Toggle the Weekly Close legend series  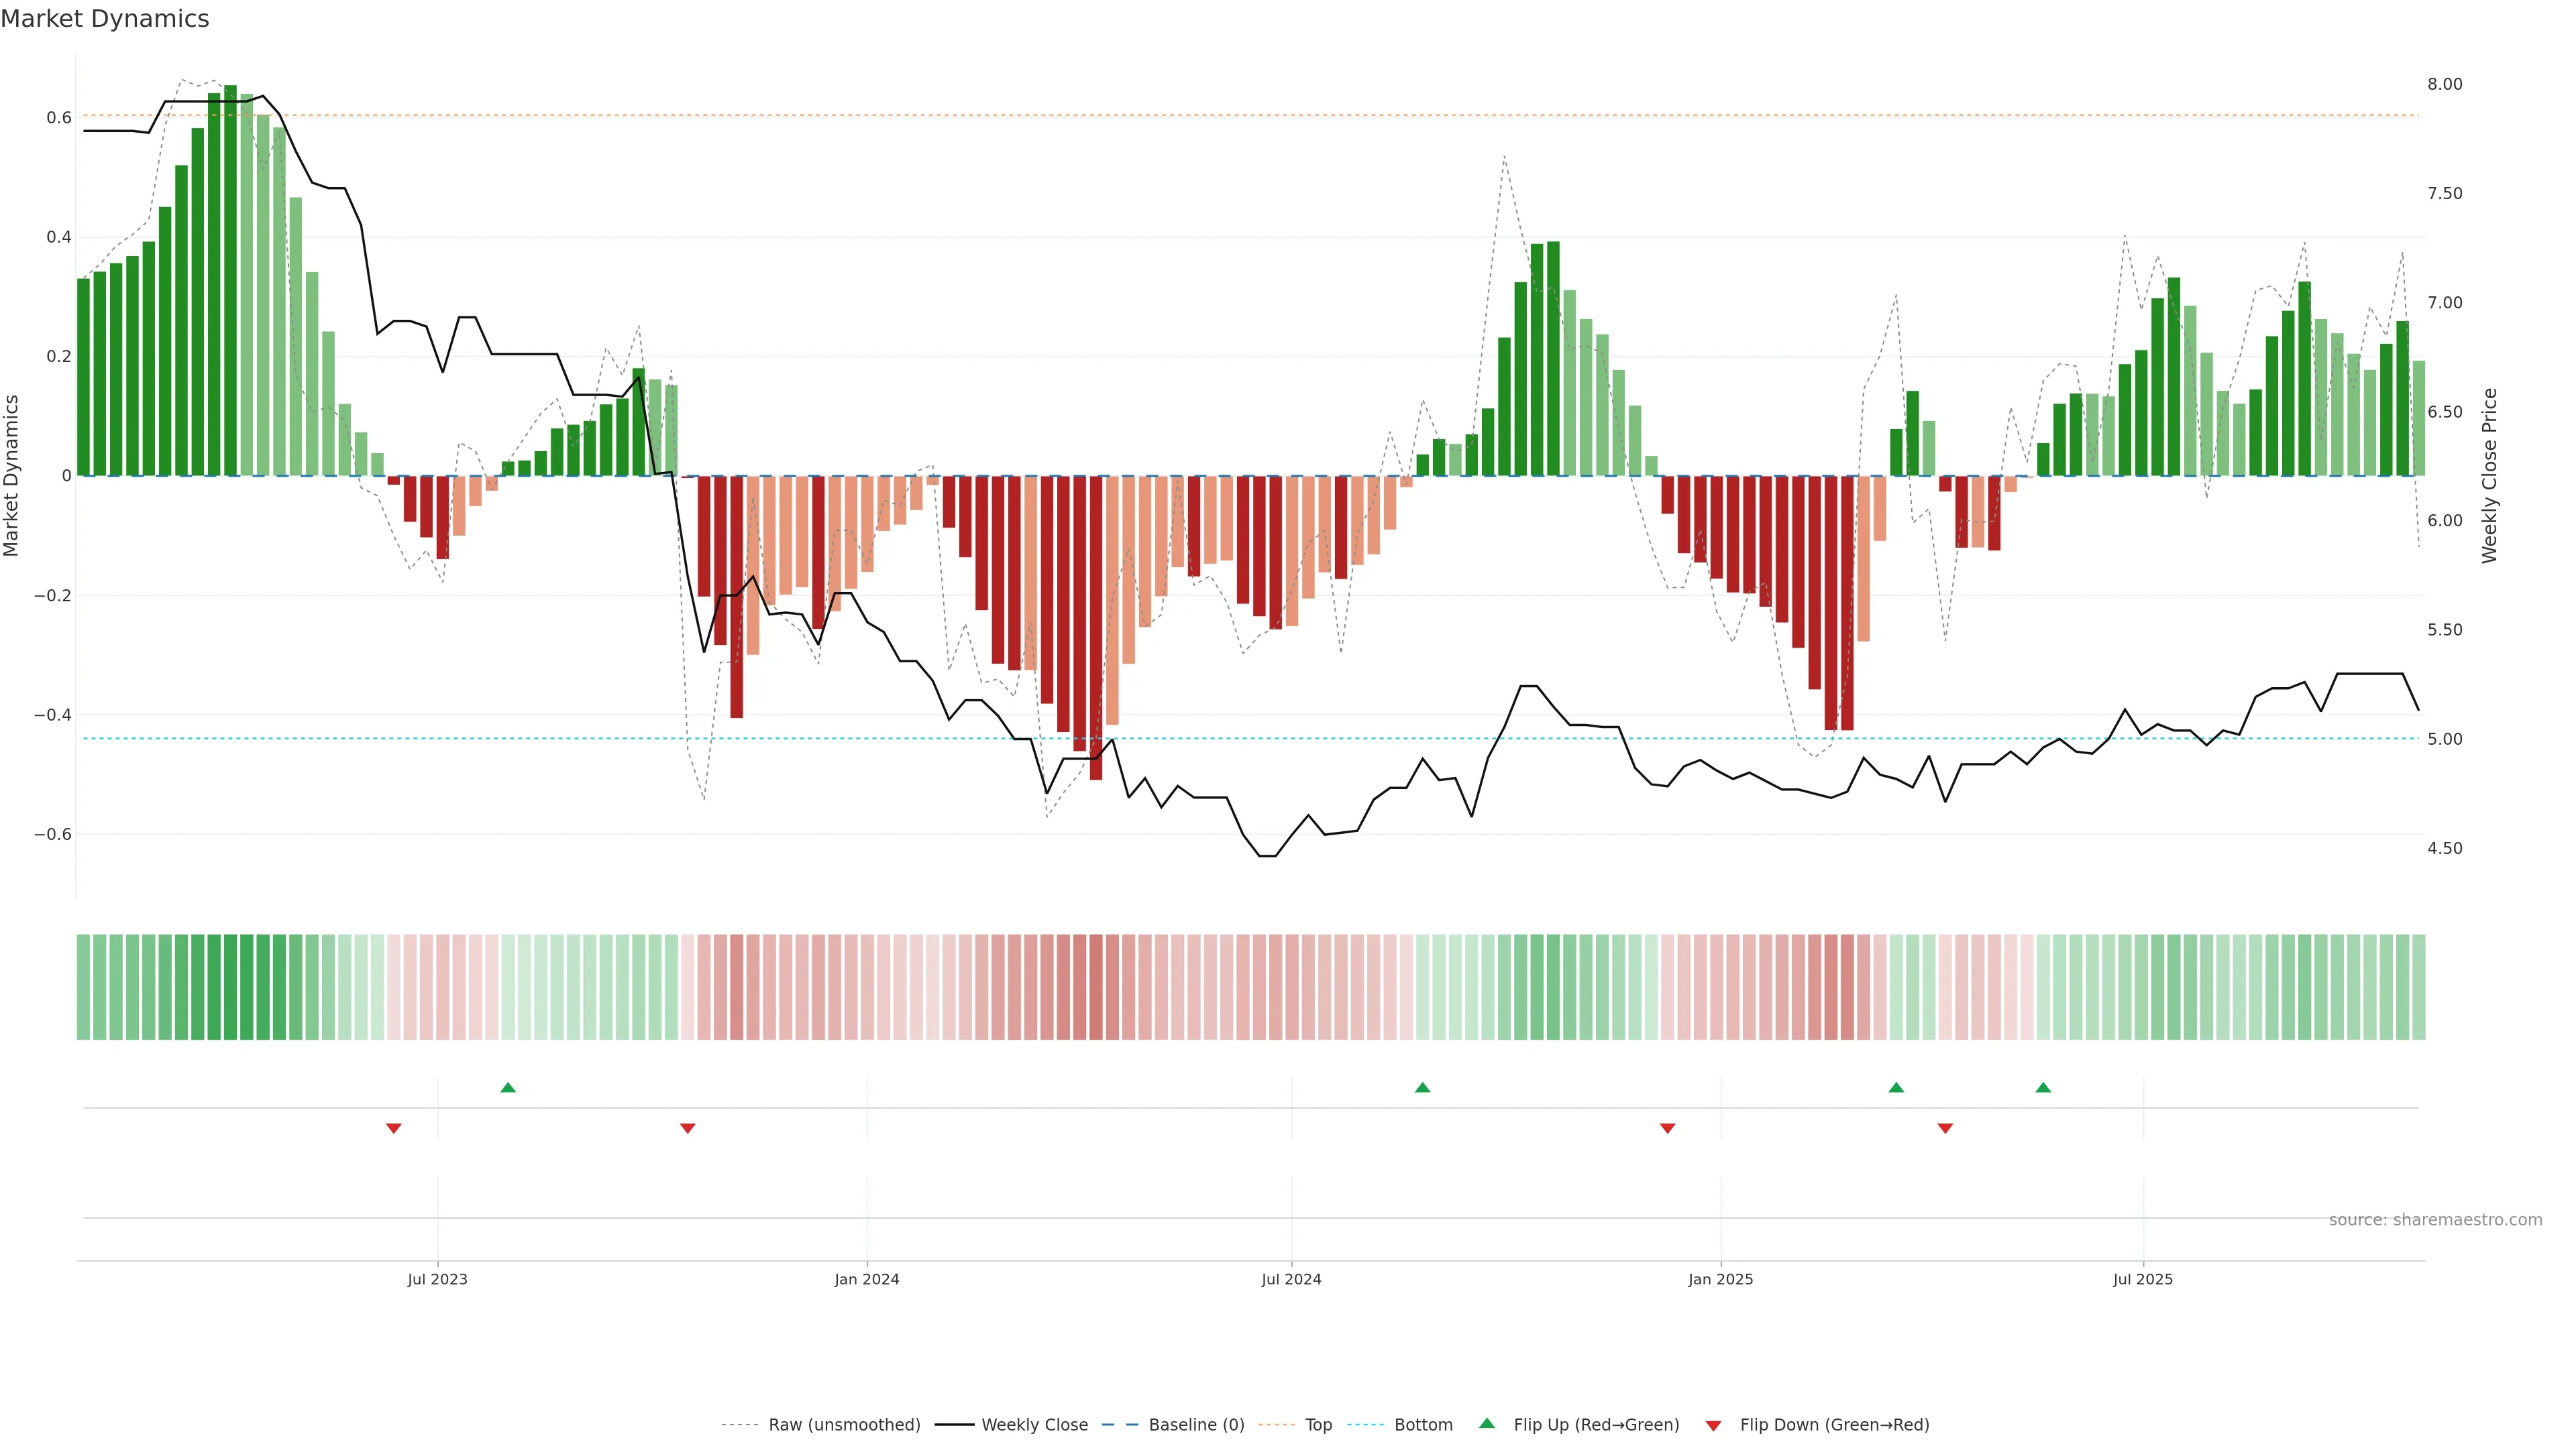pos(1034,1425)
